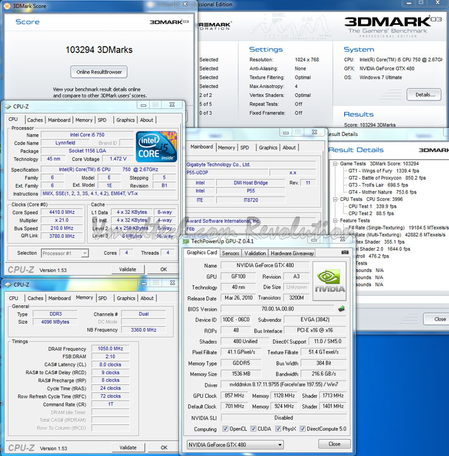This screenshot has width=449, height=456.
Task: Click the NVIDIA logo in GPU-Z
Action: [x=329, y=281]
